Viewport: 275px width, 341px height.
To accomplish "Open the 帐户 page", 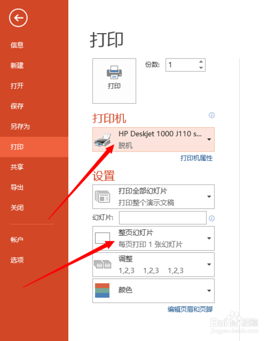I will tap(17, 240).
